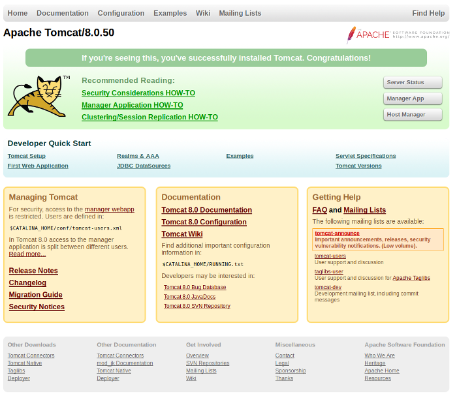
Task: Open JDBC DataSources link
Action: pos(144,166)
